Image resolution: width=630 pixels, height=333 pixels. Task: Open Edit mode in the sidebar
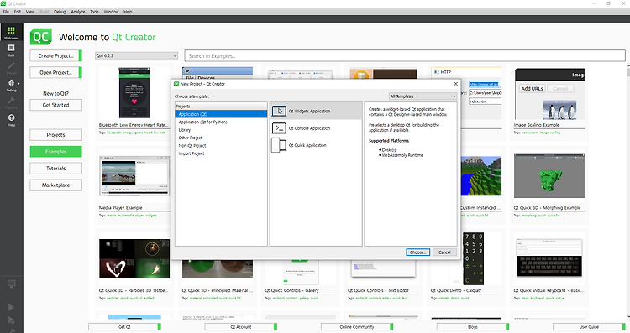pos(11,50)
